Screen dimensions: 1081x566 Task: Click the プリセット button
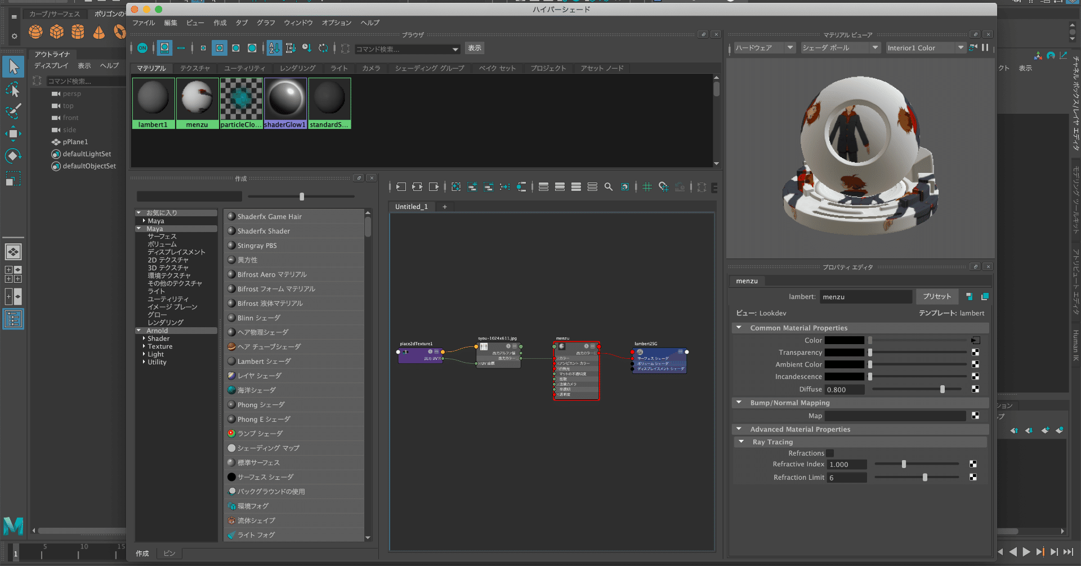(x=936, y=297)
